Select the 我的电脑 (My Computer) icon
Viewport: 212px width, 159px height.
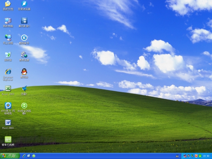(x=8, y=21)
